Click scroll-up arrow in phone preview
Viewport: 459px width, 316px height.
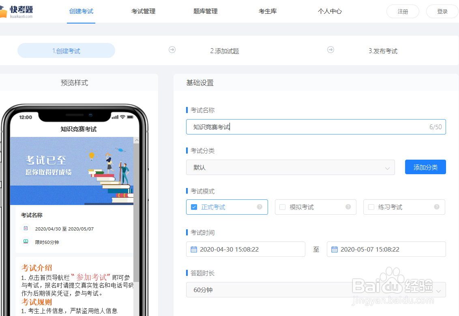click(x=136, y=141)
